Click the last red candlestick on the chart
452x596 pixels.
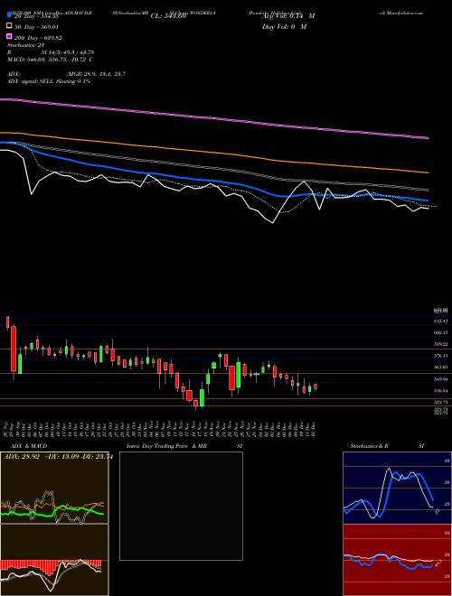(x=315, y=386)
